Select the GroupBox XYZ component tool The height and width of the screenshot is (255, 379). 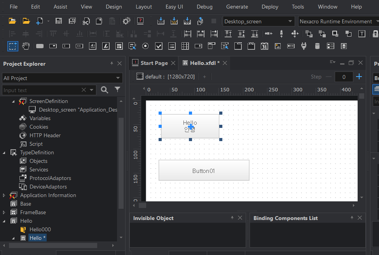251,46
